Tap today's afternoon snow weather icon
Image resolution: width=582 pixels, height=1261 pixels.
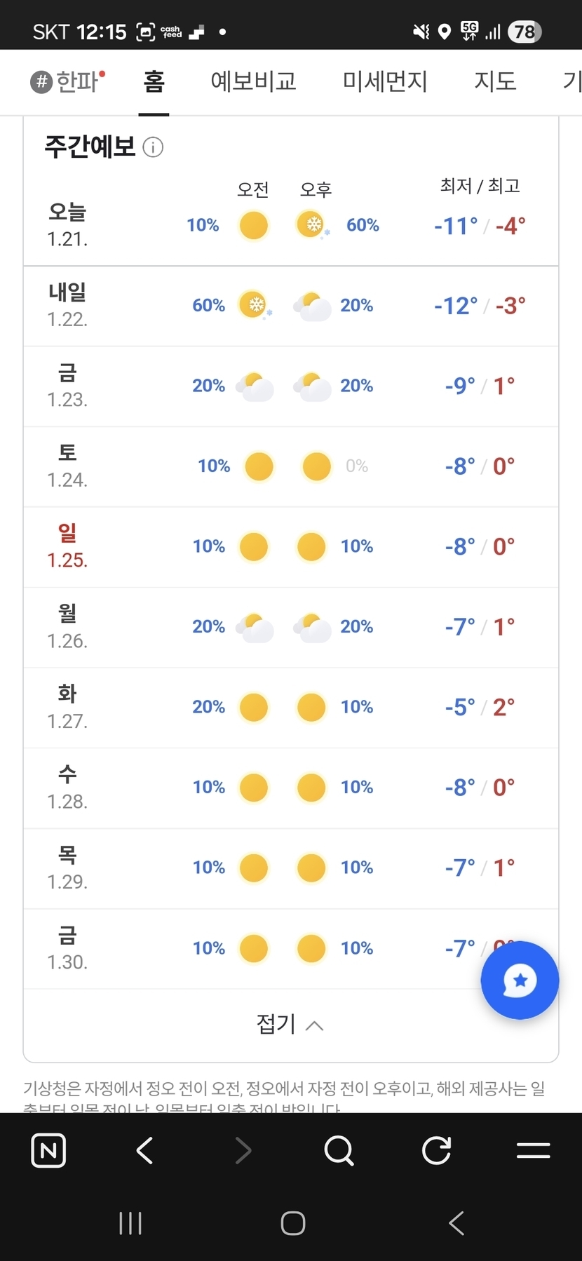click(311, 225)
